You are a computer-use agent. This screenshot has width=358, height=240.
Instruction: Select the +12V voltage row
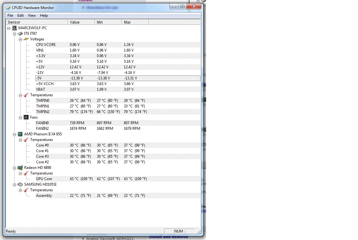[118, 67]
